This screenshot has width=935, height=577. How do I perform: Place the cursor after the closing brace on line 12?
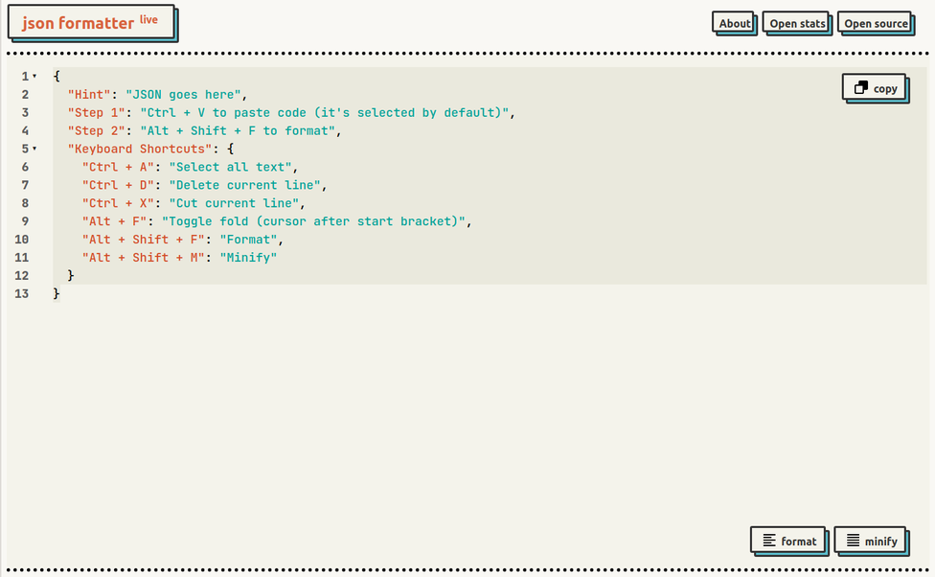pos(75,276)
